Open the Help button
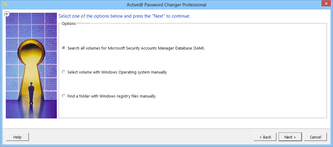The width and height of the screenshot is (333, 147). point(17,137)
